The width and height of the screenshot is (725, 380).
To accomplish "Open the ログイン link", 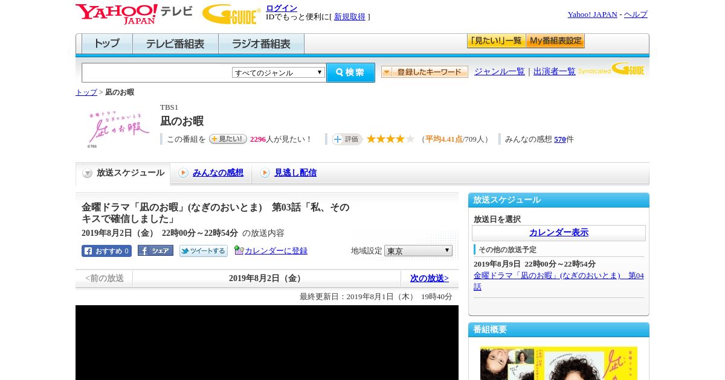I will (282, 8).
